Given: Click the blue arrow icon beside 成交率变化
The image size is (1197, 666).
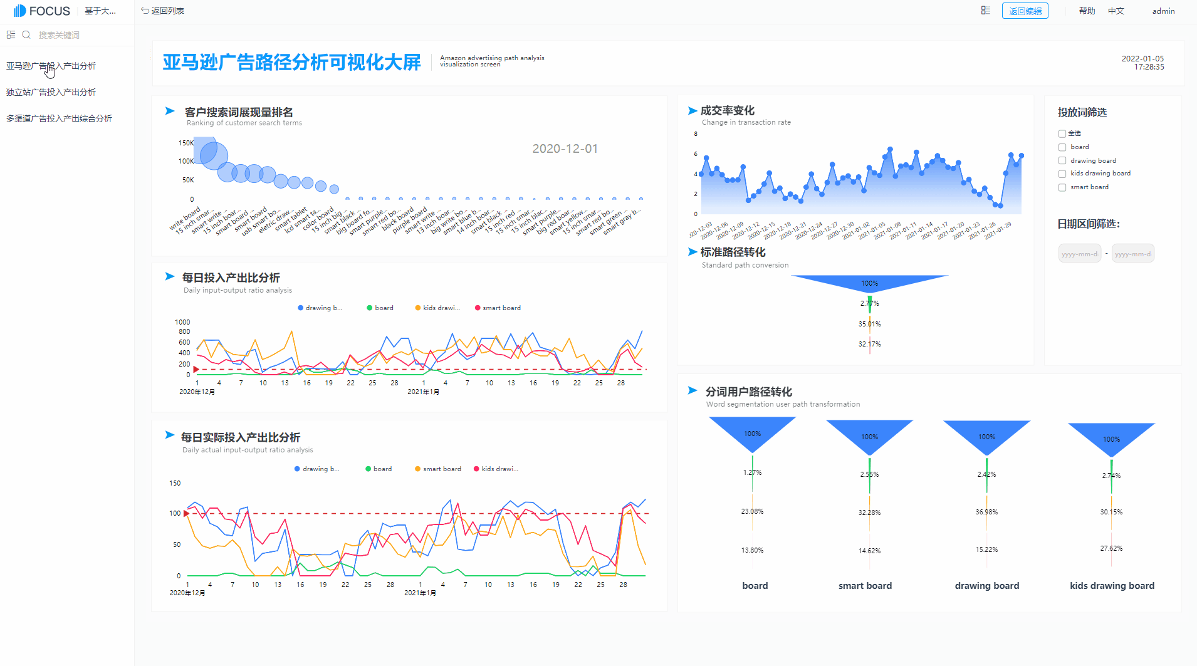Looking at the screenshot, I should click(x=692, y=110).
